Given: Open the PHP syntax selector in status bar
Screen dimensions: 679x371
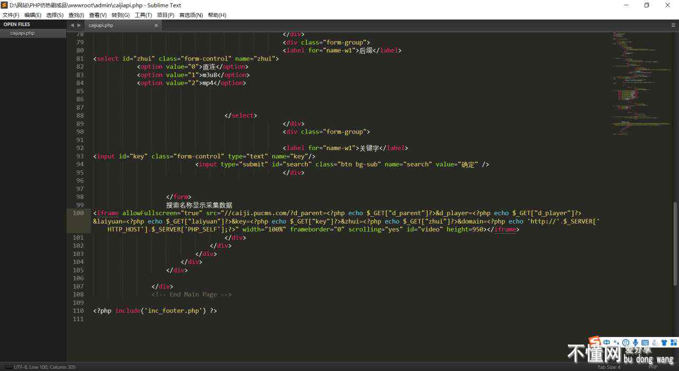Looking at the screenshot, I should tap(653, 367).
